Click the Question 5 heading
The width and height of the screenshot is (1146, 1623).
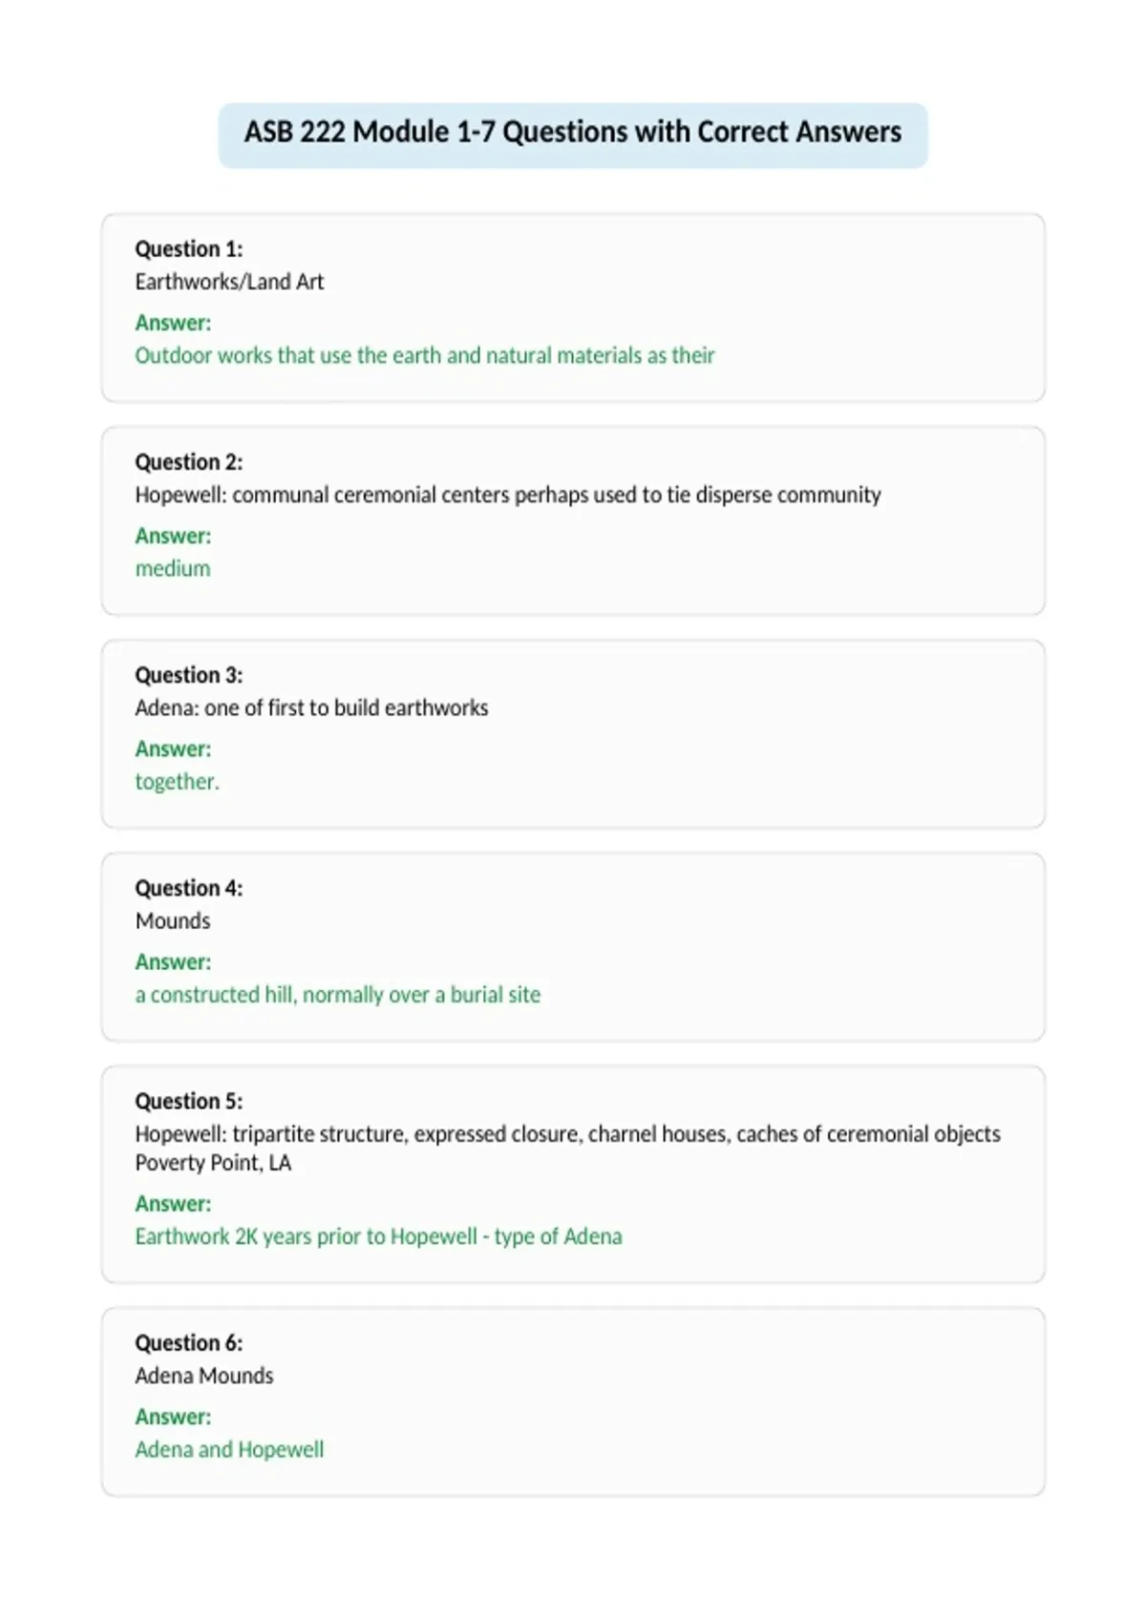tap(189, 1101)
